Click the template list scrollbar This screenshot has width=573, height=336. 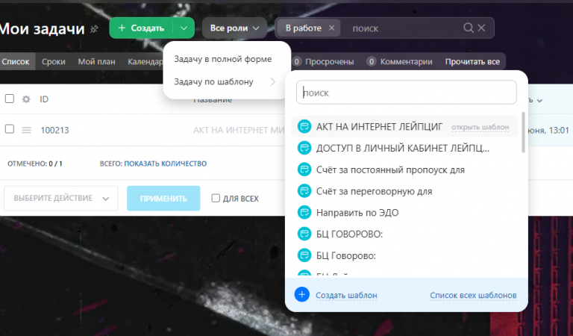(523, 132)
